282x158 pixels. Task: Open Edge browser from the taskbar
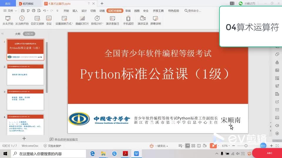[93, 154]
